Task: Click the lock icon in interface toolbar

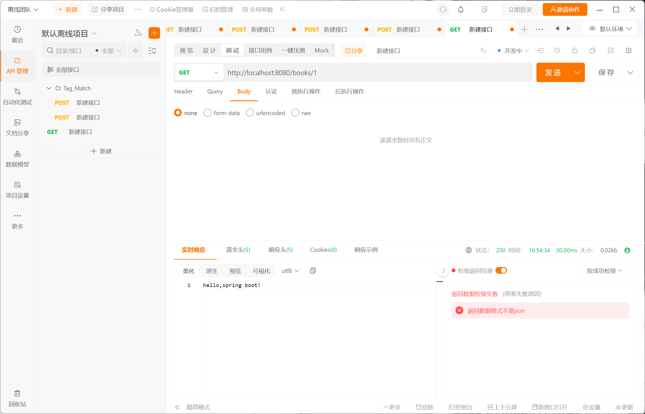Action: click(575, 50)
